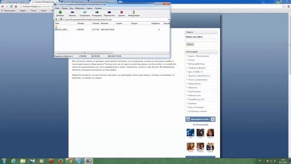Click the site search input field
This screenshot has height=164, width=291.
201,40
